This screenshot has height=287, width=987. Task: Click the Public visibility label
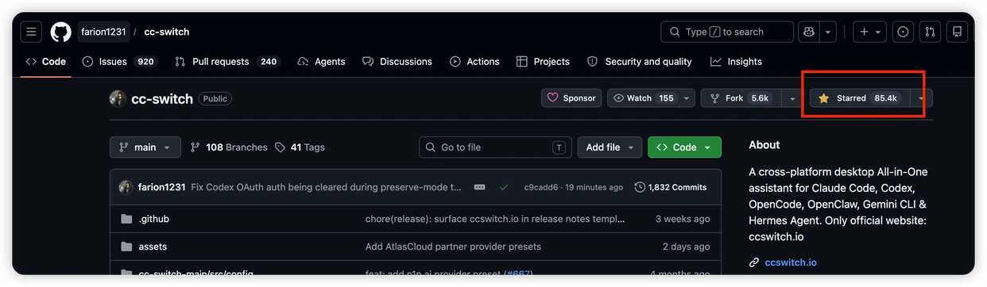tap(215, 99)
